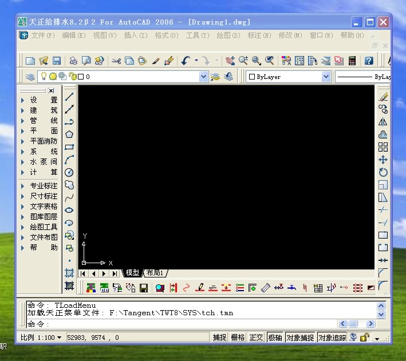Jump to first layout tab arrow
Screen dimensions: 406x361
pos(83,273)
